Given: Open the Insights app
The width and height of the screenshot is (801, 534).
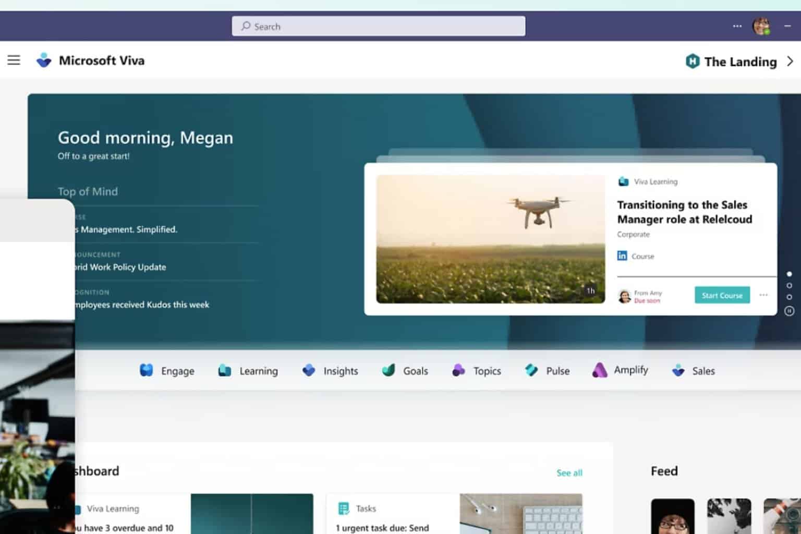Looking at the screenshot, I should (x=330, y=371).
